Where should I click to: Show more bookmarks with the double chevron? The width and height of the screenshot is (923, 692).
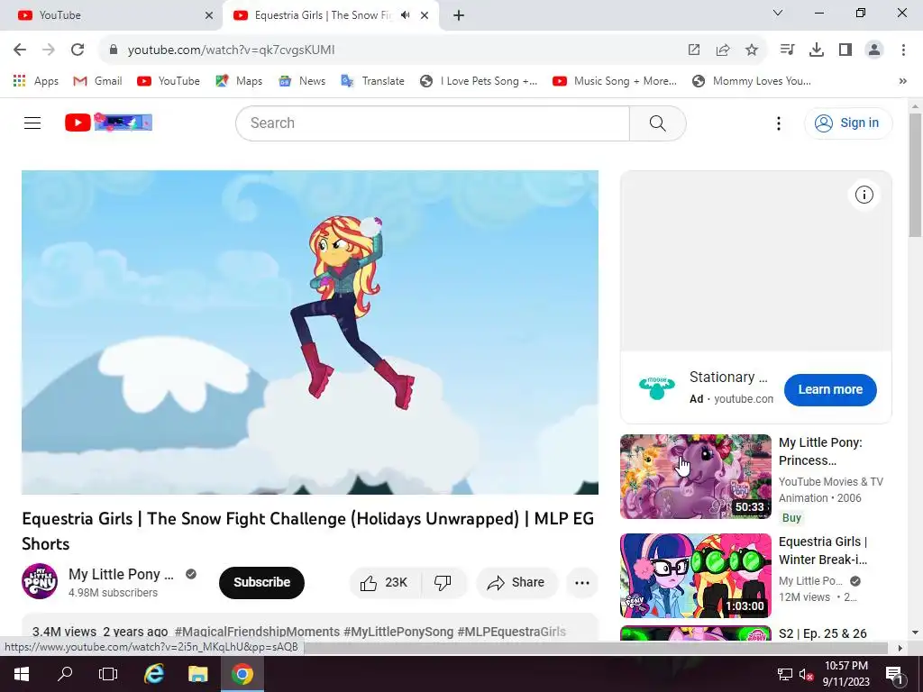[x=902, y=81]
